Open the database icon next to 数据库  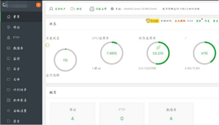[x=9, y=48]
